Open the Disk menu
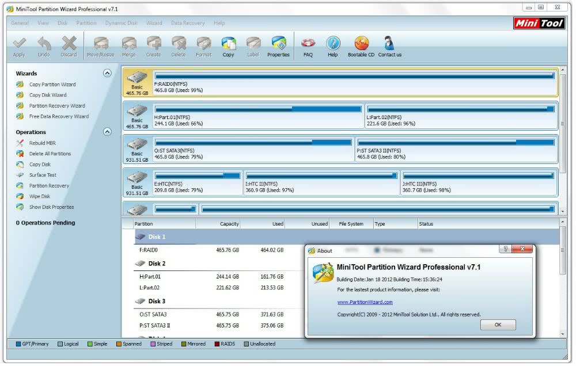 [62, 24]
